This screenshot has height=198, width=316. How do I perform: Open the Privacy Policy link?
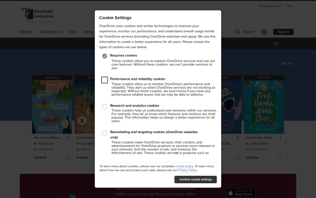(187, 170)
